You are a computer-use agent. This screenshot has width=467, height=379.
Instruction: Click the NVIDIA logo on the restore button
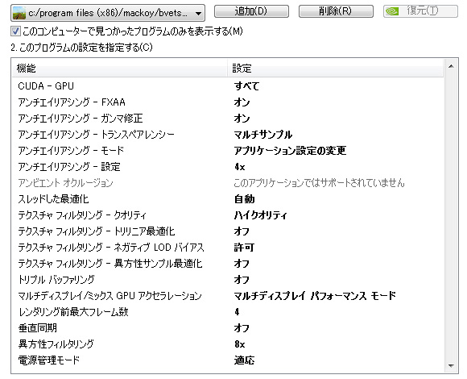[x=392, y=11]
